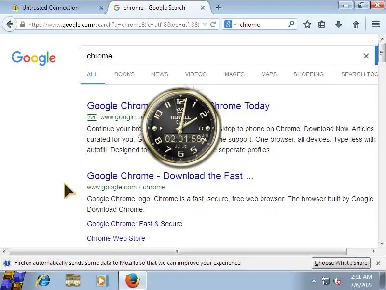Switch to VIDEOS results
386x290 pixels.
click(x=196, y=74)
